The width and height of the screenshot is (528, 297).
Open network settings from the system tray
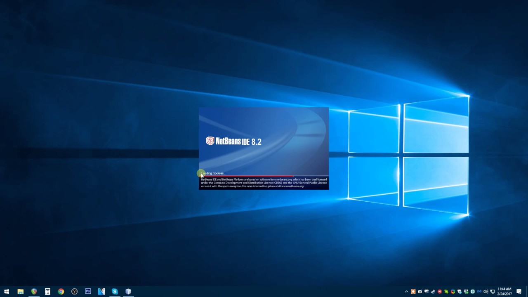493,292
